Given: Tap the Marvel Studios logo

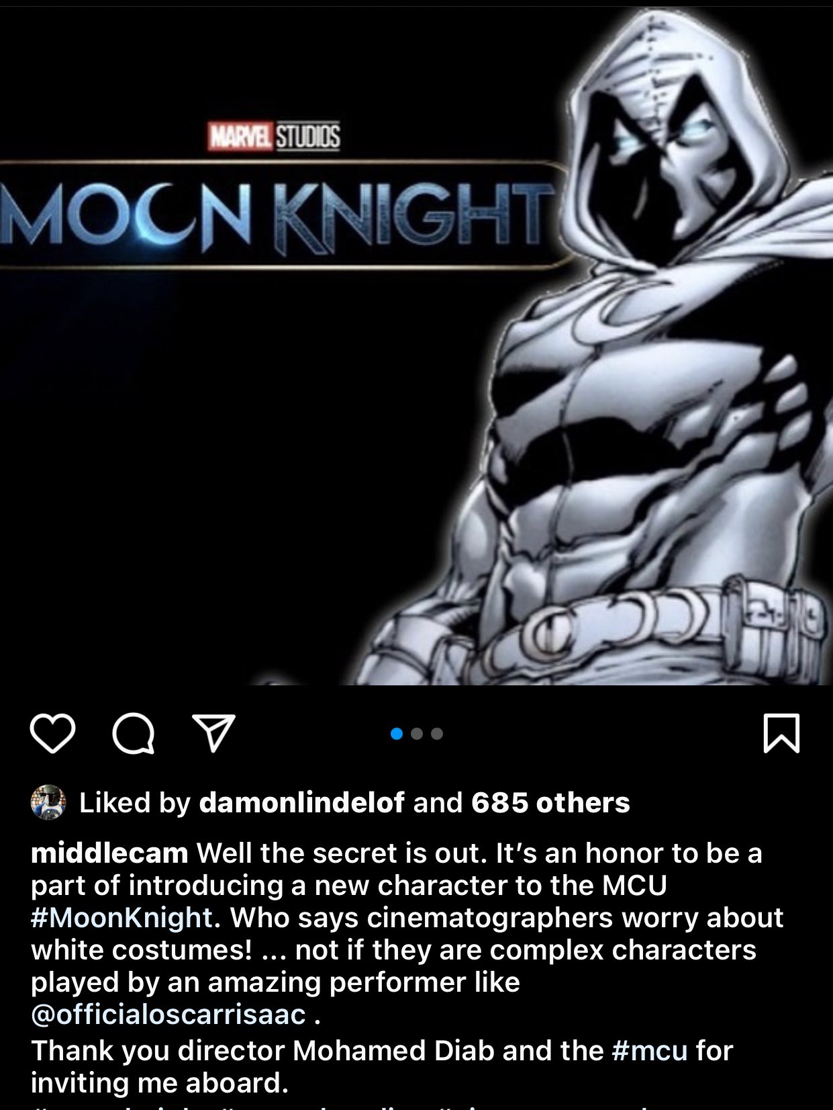Looking at the screenshot, I should [x=274, y=136].
